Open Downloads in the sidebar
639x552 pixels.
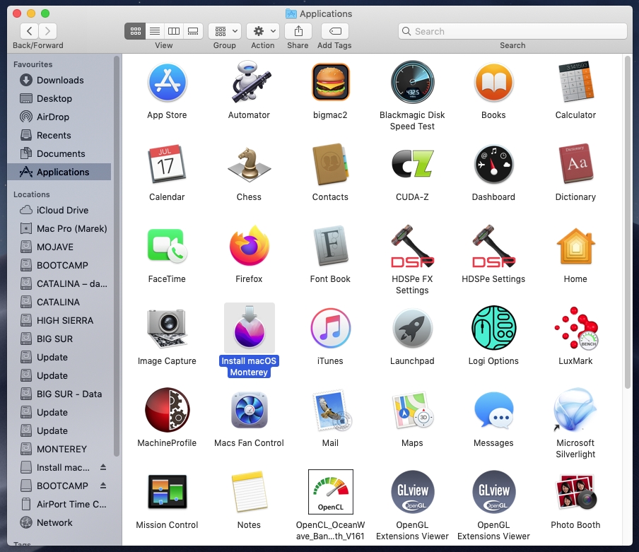coord(59,81)
